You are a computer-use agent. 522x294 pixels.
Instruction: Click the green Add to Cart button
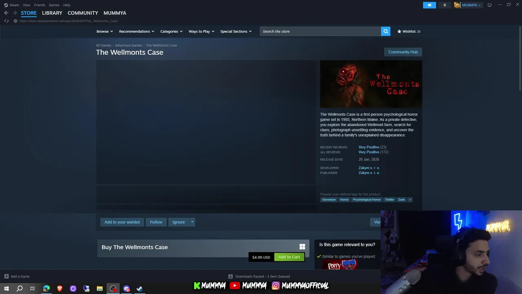point(289,257)
